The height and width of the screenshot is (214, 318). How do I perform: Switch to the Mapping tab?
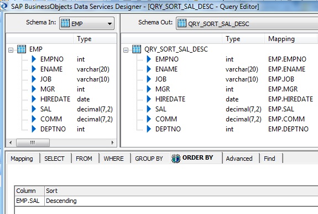click(x=22, y=159)
